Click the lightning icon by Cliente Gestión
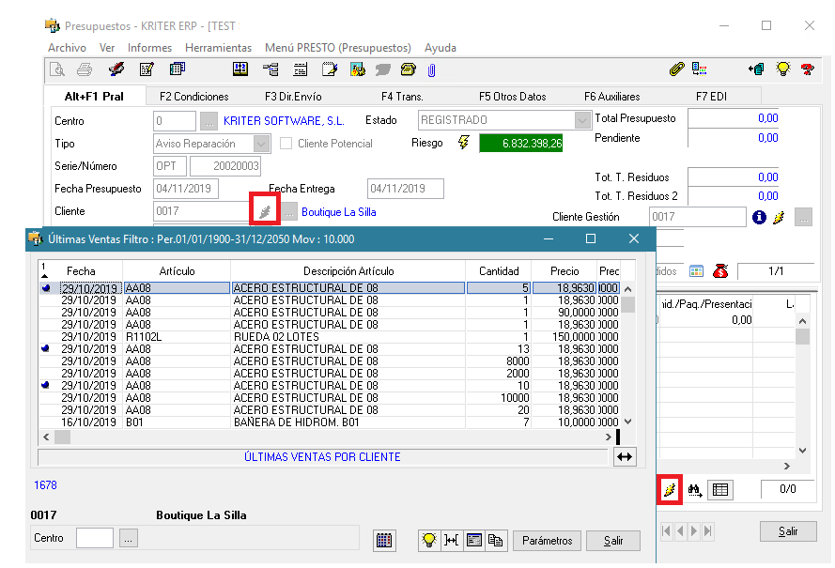The image size is (835, 568). tap(779, 217)
